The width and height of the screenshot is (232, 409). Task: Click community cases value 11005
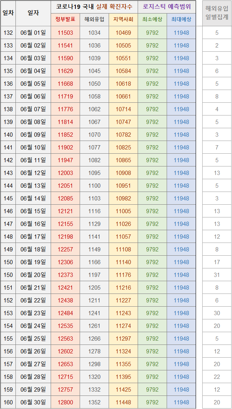[123, 211]
